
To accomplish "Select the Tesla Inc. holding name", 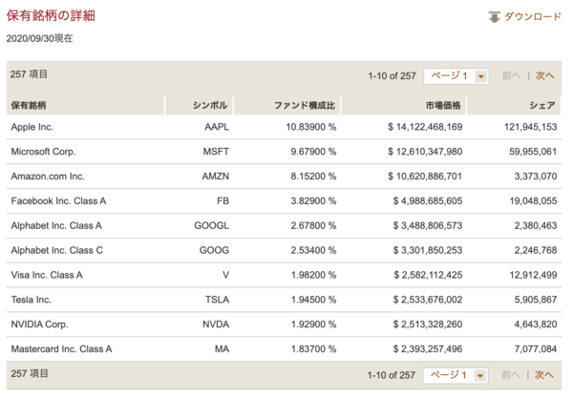I will point(32,300).
